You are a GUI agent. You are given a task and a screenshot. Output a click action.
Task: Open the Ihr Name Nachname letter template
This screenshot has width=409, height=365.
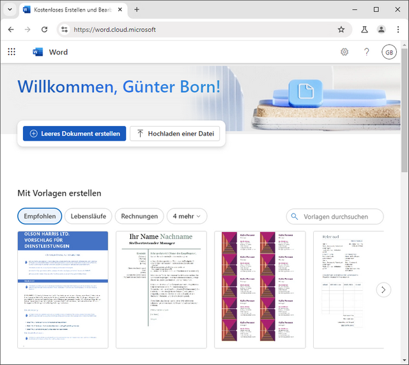point(161,290)
